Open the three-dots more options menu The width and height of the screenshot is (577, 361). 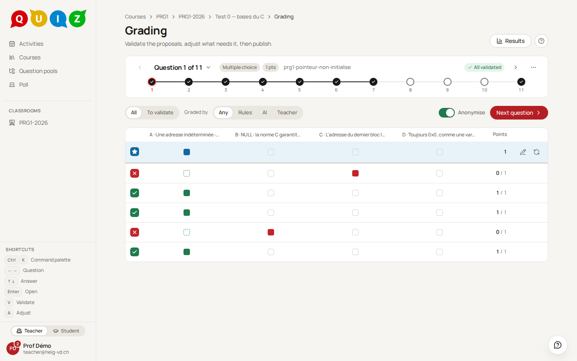tap(533, 67)
